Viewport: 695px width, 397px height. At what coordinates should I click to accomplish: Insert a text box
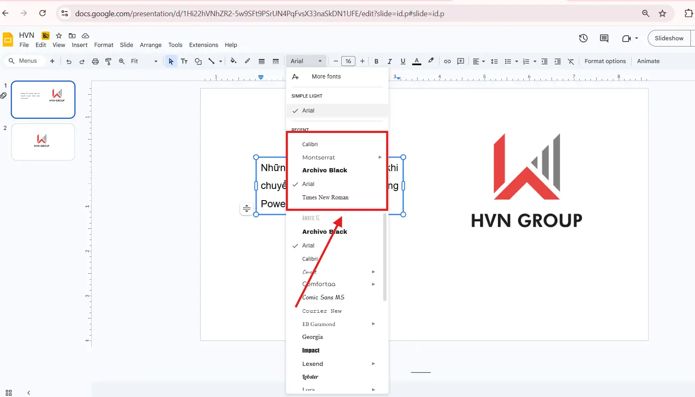coord(184,61)
